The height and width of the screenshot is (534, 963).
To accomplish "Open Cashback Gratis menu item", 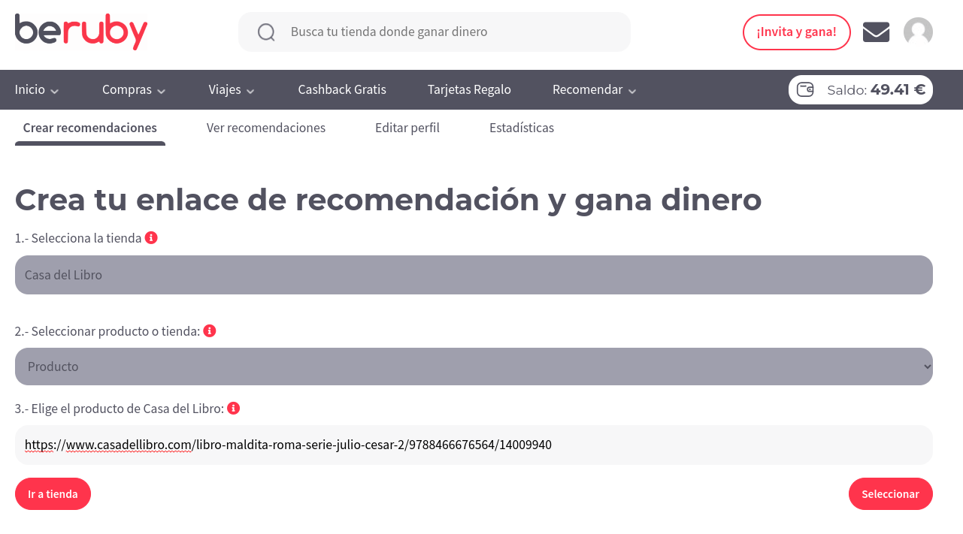I will [x=342, y=90].
